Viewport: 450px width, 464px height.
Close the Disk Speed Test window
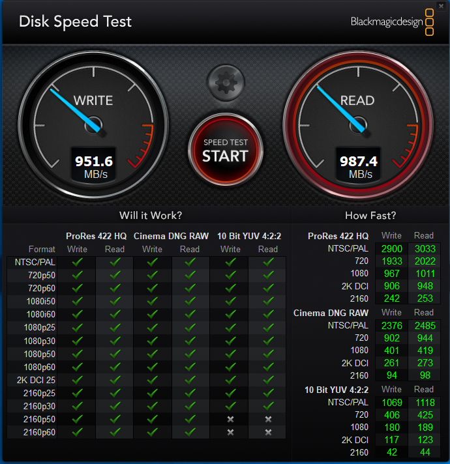coord(441,6)
